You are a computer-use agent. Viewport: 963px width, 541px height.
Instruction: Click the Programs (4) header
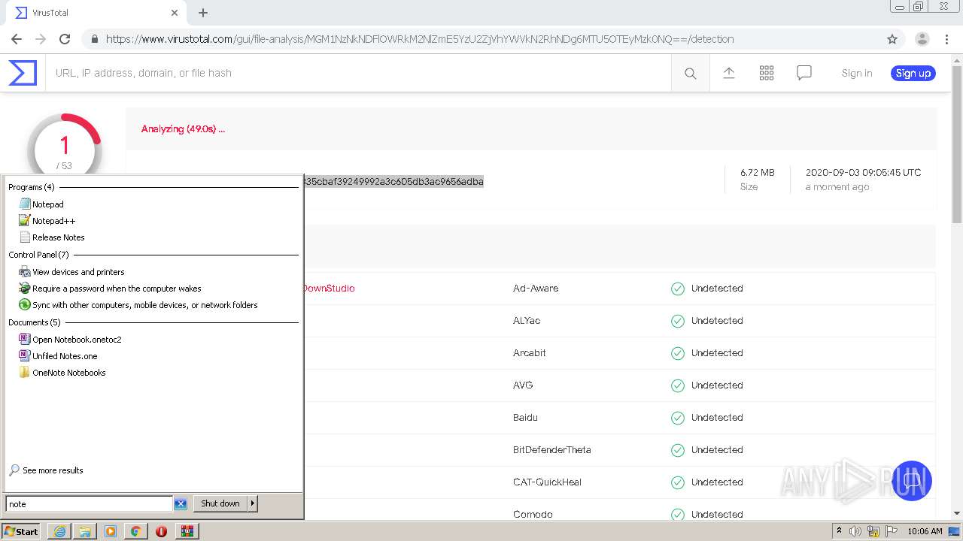click(x=31, y=187)
